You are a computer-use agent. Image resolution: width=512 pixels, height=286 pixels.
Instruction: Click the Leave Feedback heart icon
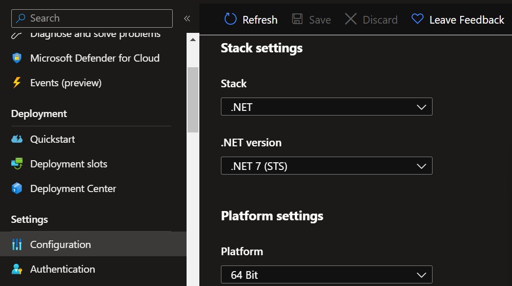tap(417, 18)
